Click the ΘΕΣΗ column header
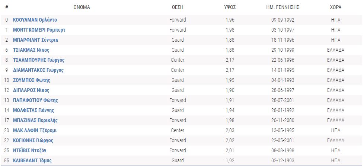 (178, 7)
